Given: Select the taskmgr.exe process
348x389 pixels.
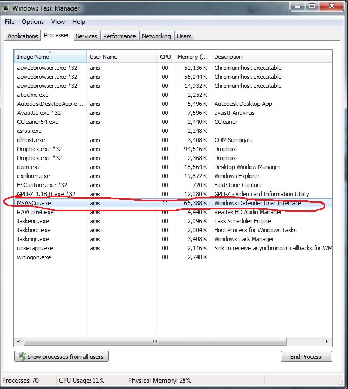Looking at the screenshot, I should pyautogui.click(x=173, y=239).
